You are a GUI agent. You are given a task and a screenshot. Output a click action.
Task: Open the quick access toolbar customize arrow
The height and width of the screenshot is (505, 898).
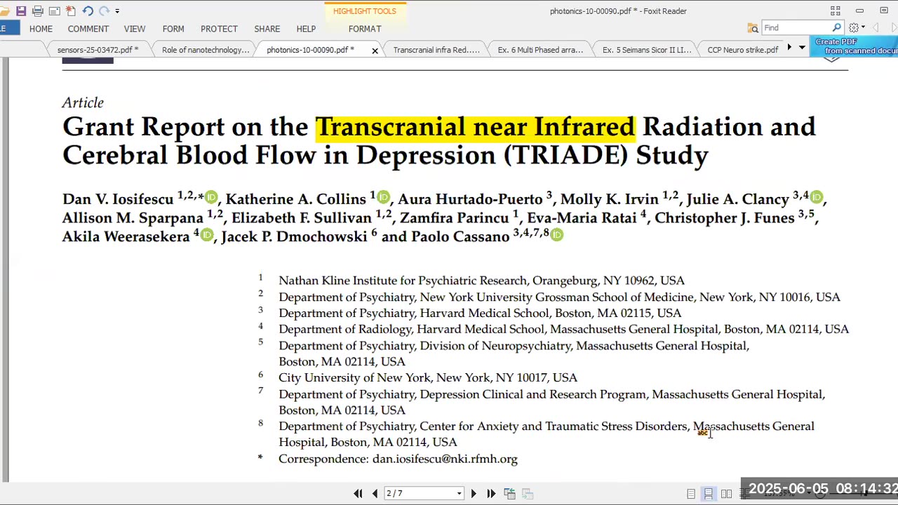(117, 11)
